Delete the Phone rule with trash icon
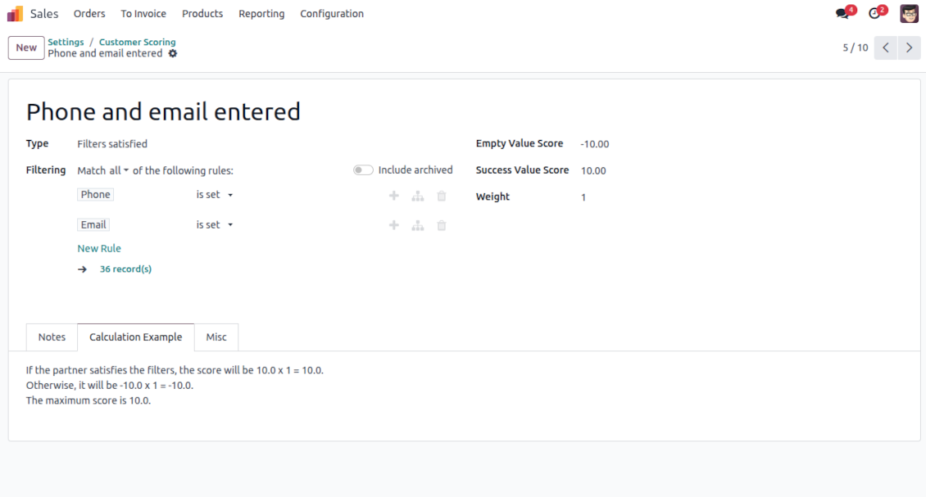This screenshot has width=926, height=497. click(441, 196)
